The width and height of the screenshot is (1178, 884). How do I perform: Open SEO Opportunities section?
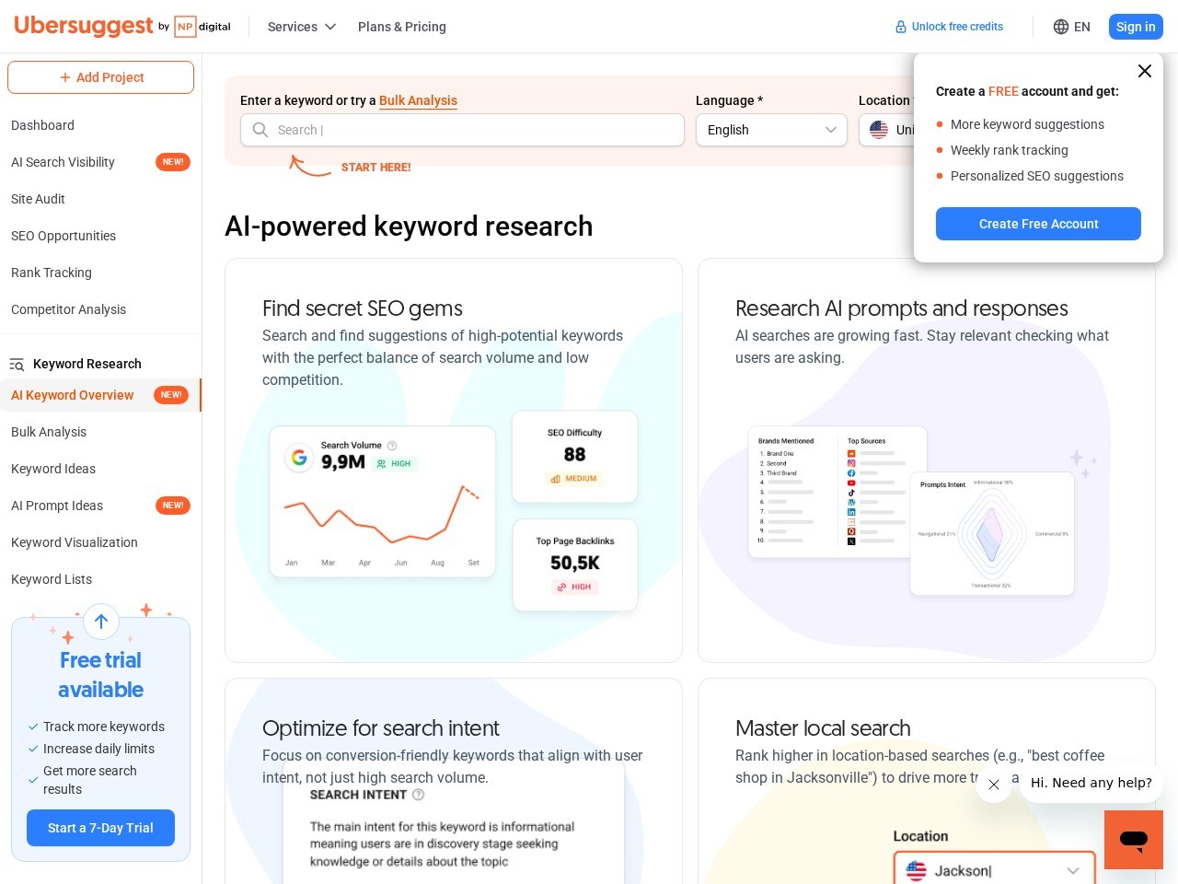tap(64, 236)
